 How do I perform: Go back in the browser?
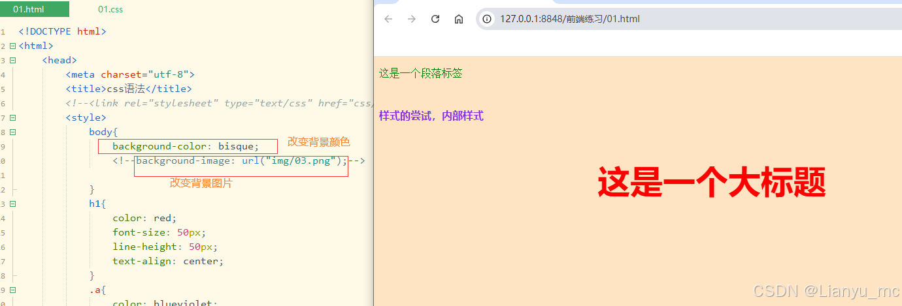click(388, 19)
